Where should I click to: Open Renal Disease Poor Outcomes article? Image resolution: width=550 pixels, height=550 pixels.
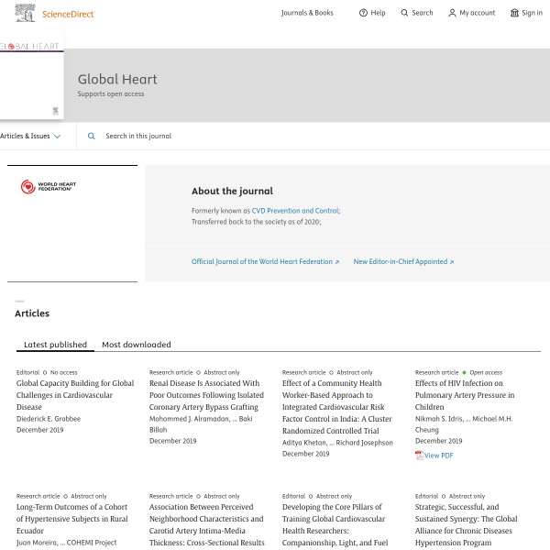205,395
